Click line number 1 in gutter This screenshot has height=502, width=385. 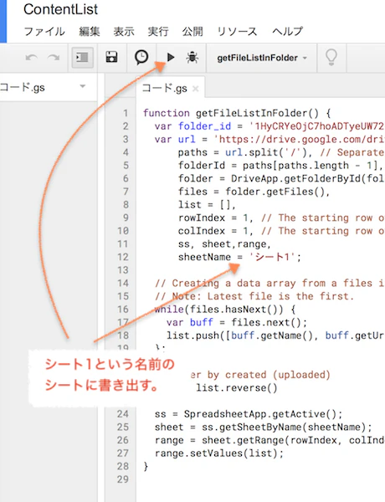(126, 113)
